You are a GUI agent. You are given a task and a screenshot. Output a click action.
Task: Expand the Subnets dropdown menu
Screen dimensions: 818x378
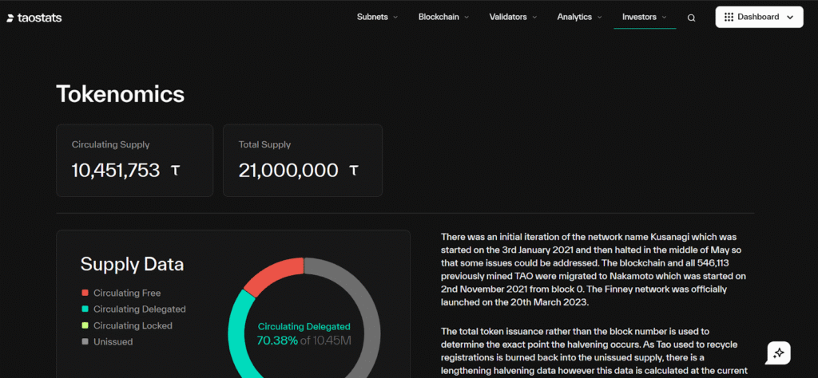377,17
